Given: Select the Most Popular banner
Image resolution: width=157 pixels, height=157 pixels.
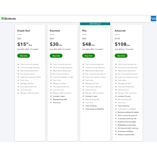Looking at the screenshot, I should pos(95,24).
